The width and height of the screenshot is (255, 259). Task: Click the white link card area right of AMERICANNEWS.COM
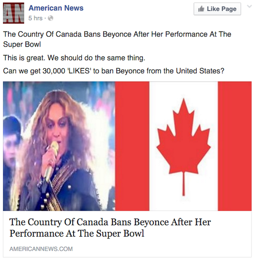161,249
